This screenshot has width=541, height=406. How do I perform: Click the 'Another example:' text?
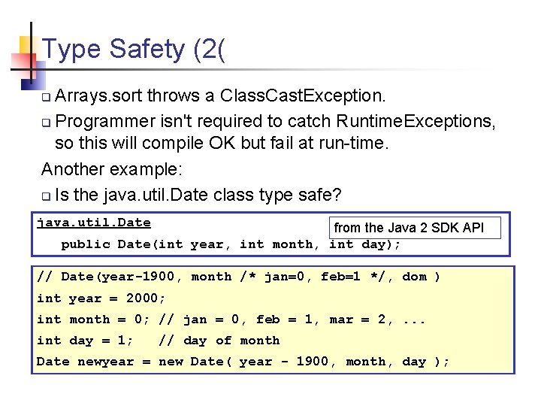(111, 169)
